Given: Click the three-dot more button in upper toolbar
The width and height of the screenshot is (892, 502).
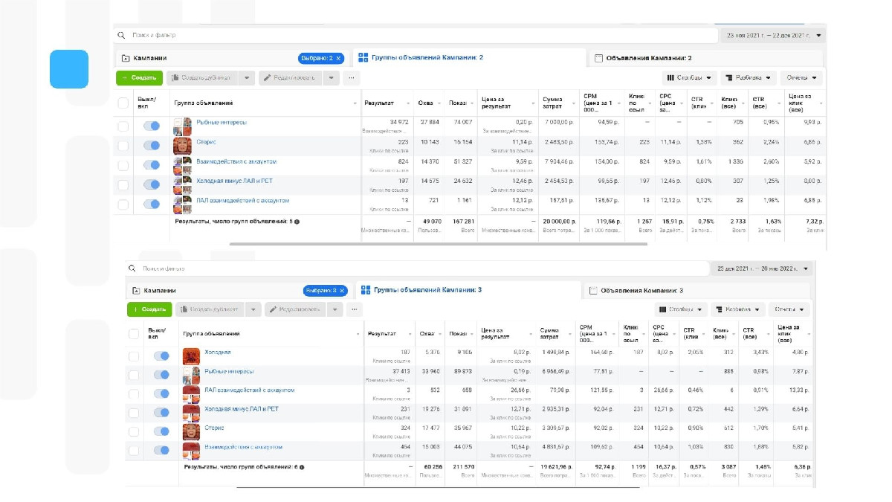Looking at the screenshot, I should 351,77.
